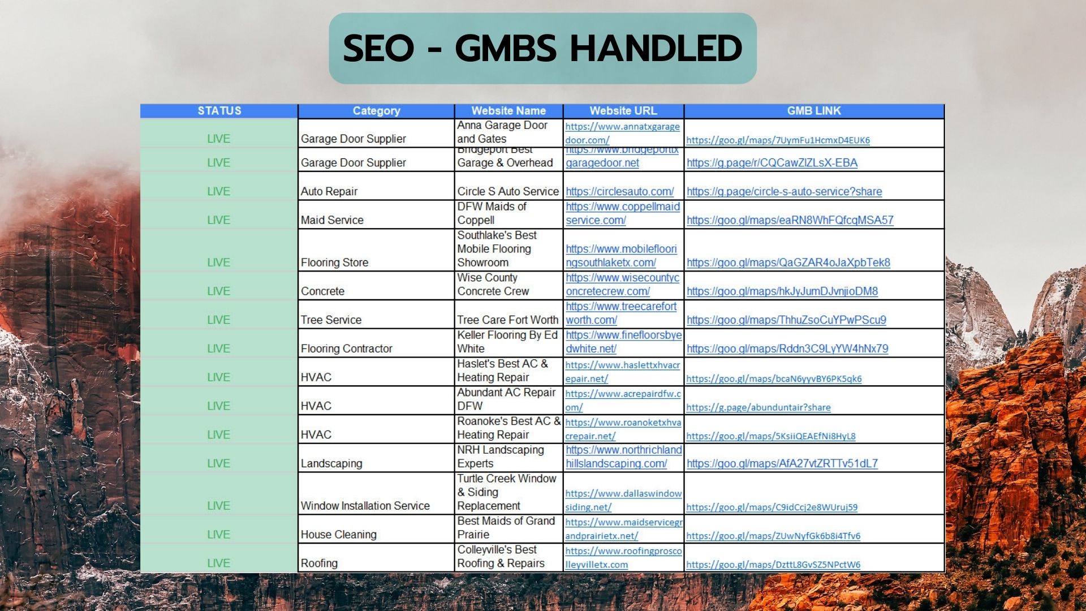Open the g.page CQCawZlZLsX-EBA link
This screenshot has width=1086, height=611.
click(x=772, y=163)
